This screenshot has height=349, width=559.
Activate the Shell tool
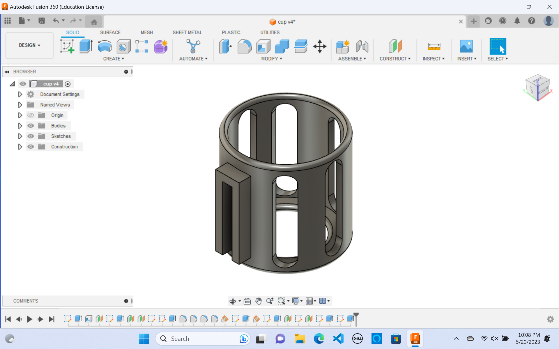click(263, 47)
